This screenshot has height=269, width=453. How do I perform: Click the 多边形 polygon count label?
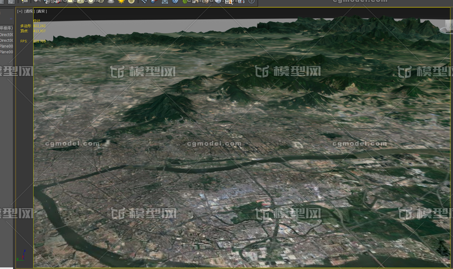26,26
